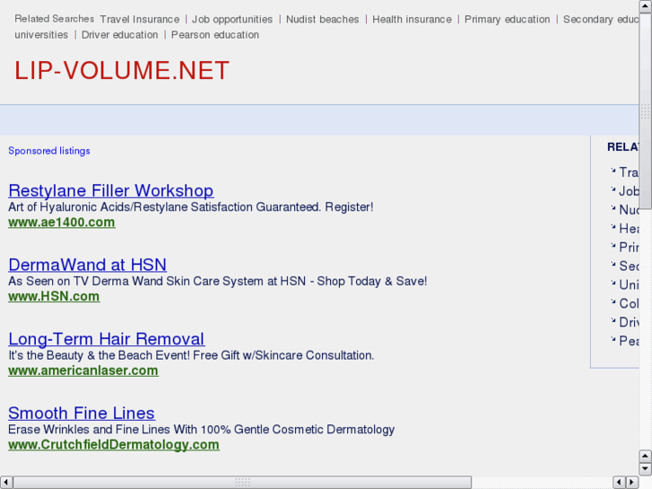Open the LIP-VOLUME.NET site title
Viewport: 652px width, 489px height.
coord(122,70)
